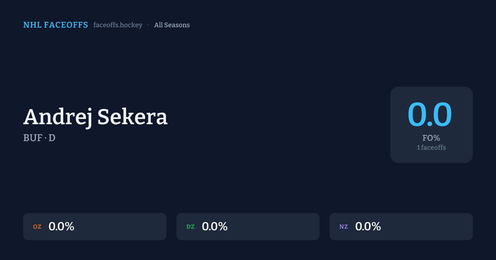Click the D position label
Image resolution: width=496 pixels, height=260 pixels.
[52, 138]
